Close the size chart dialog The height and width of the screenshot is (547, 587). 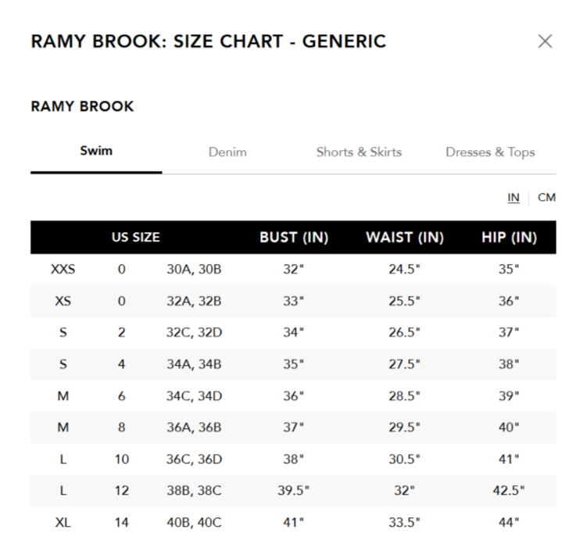(545, 41)
